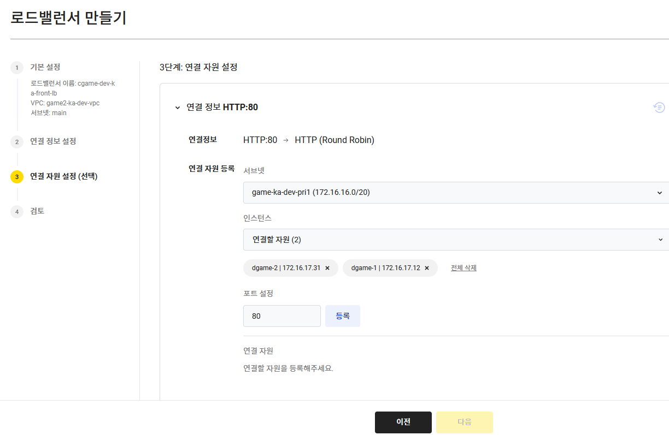Click the yellow step 3 circle

17,177
